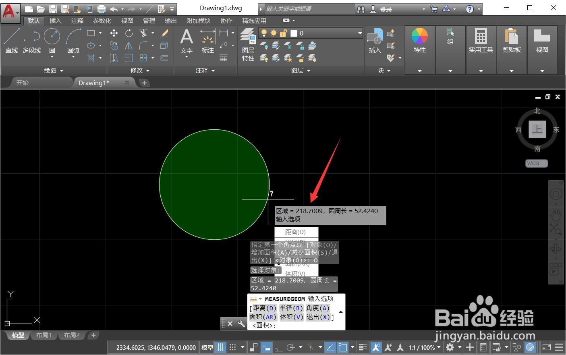Switch to the Start (开始) document tab
566x355 pixels.
pyautogui.click(x=23, y=83)
